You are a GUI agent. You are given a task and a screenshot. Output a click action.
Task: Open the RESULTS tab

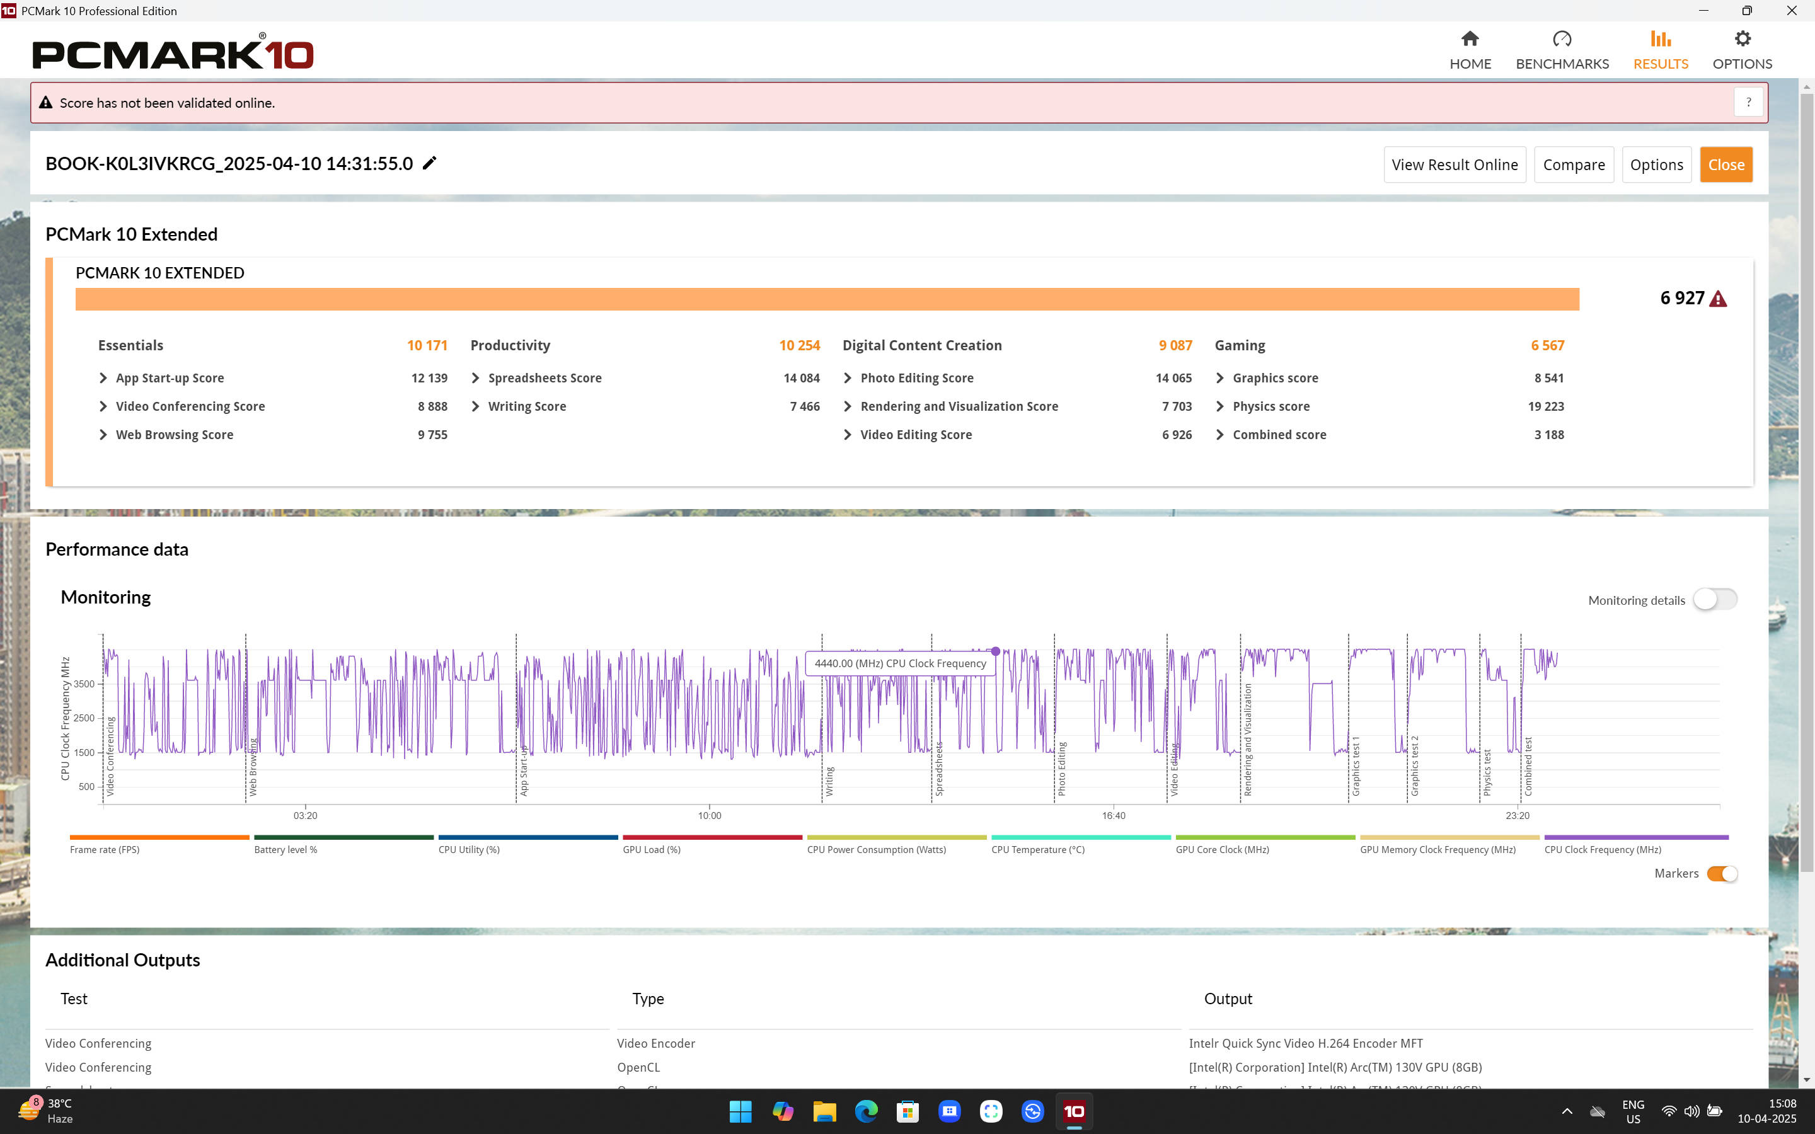(1661, 51)
